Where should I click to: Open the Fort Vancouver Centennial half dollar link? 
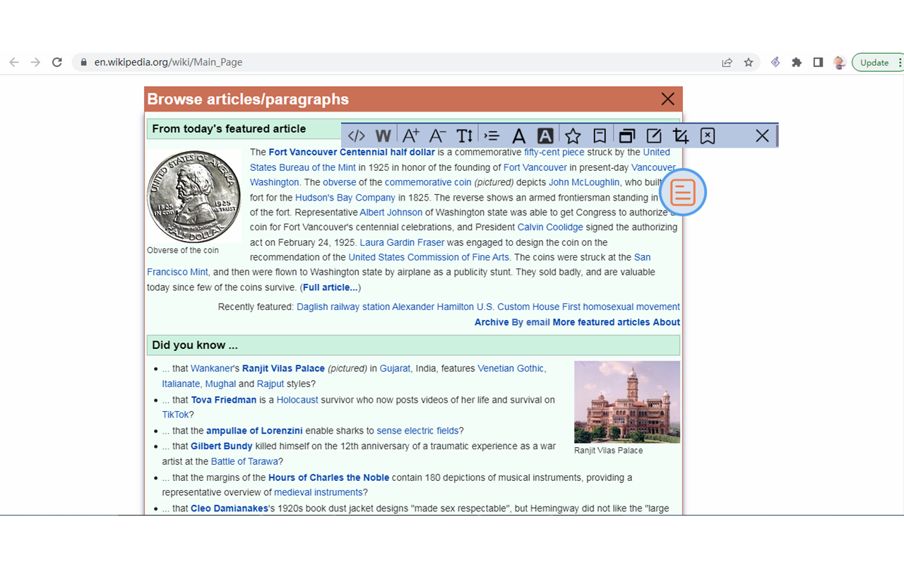[x=352, y=153]
